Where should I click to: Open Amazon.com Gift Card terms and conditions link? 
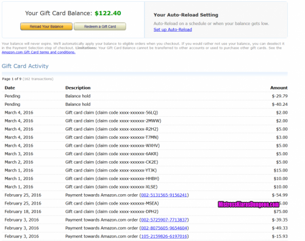pos(38,52)
